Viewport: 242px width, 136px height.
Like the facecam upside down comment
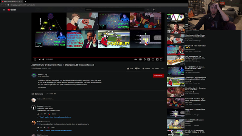tap(38, 127)
